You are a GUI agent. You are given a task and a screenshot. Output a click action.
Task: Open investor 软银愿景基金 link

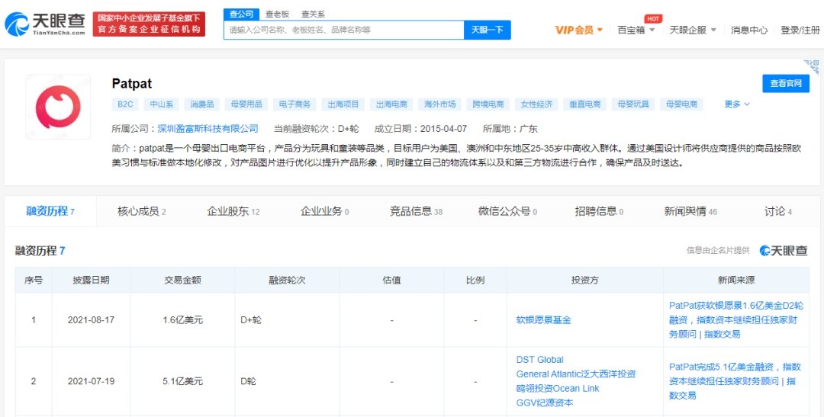(543, 320)
